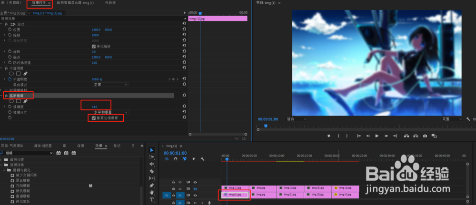Uncheck 重复边缘像素 checkbox

94,118
